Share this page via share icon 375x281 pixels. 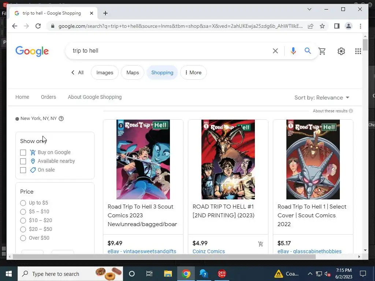(x=311, y=26)
